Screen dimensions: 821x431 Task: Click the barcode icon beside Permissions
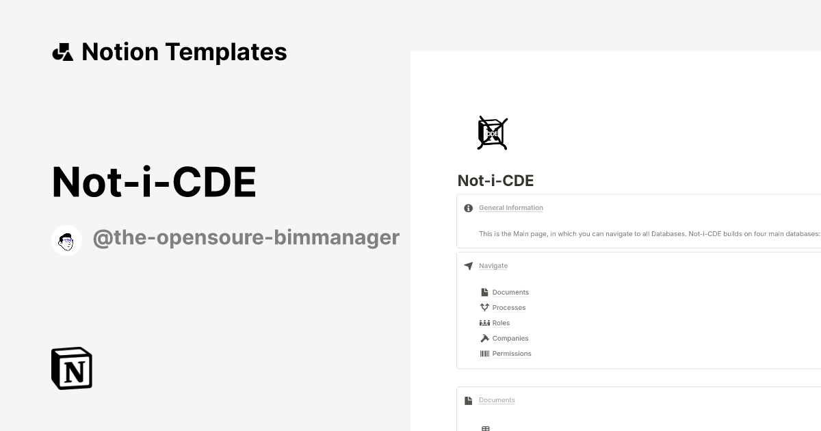tap(486, 353)
